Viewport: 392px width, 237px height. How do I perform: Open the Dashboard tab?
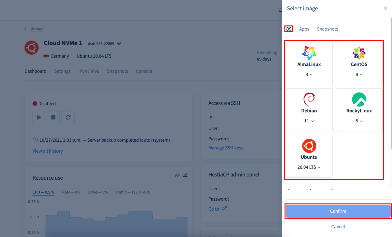[x=35, y=71]
